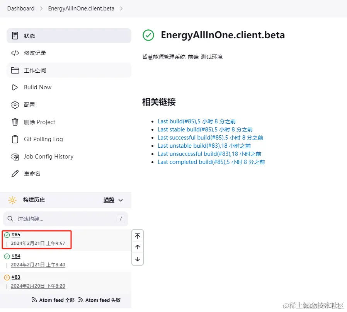Image resolution: width=347 pixels, height=312 pixels.
Task: Open Atom feed 全部 link
Action: pyautogui.click(x=57, y=300)
